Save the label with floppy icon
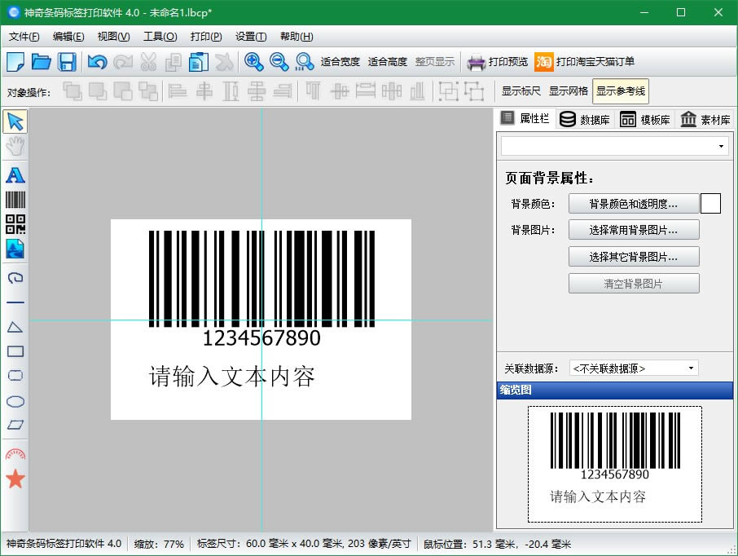Screen dimensions: 738x556 (x=67, y=62)
